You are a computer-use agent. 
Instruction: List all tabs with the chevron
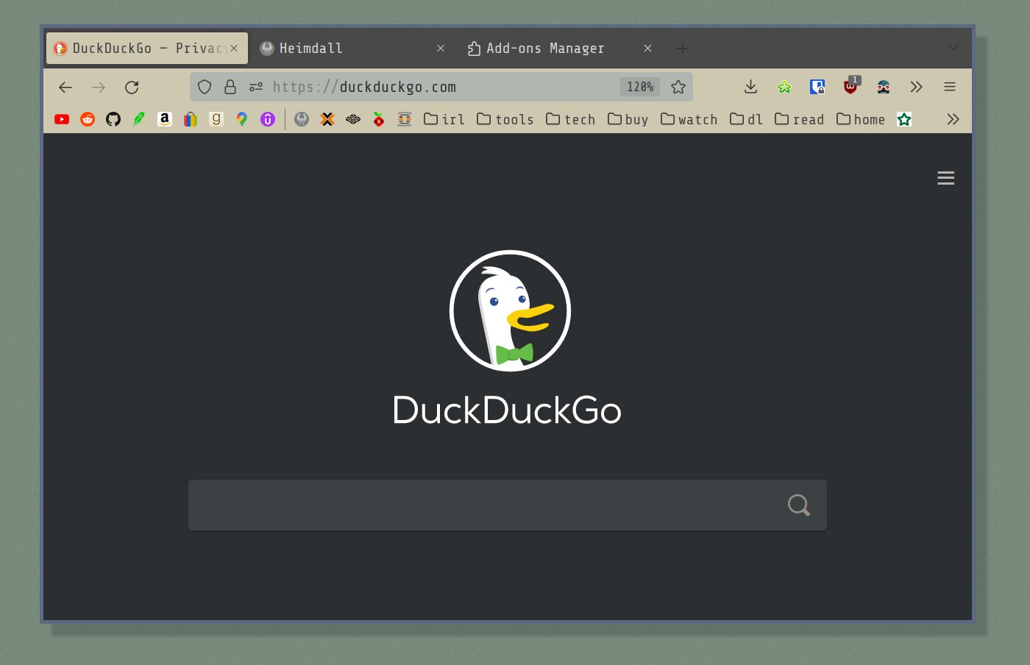[x=953, y=48]
